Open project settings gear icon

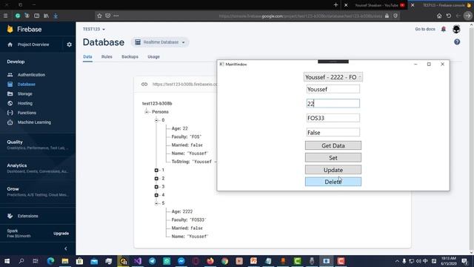point(69,44)
